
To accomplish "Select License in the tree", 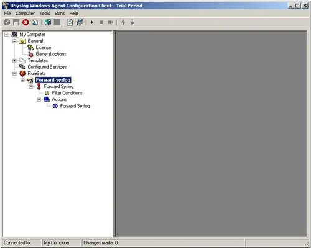I will (44, 48).
